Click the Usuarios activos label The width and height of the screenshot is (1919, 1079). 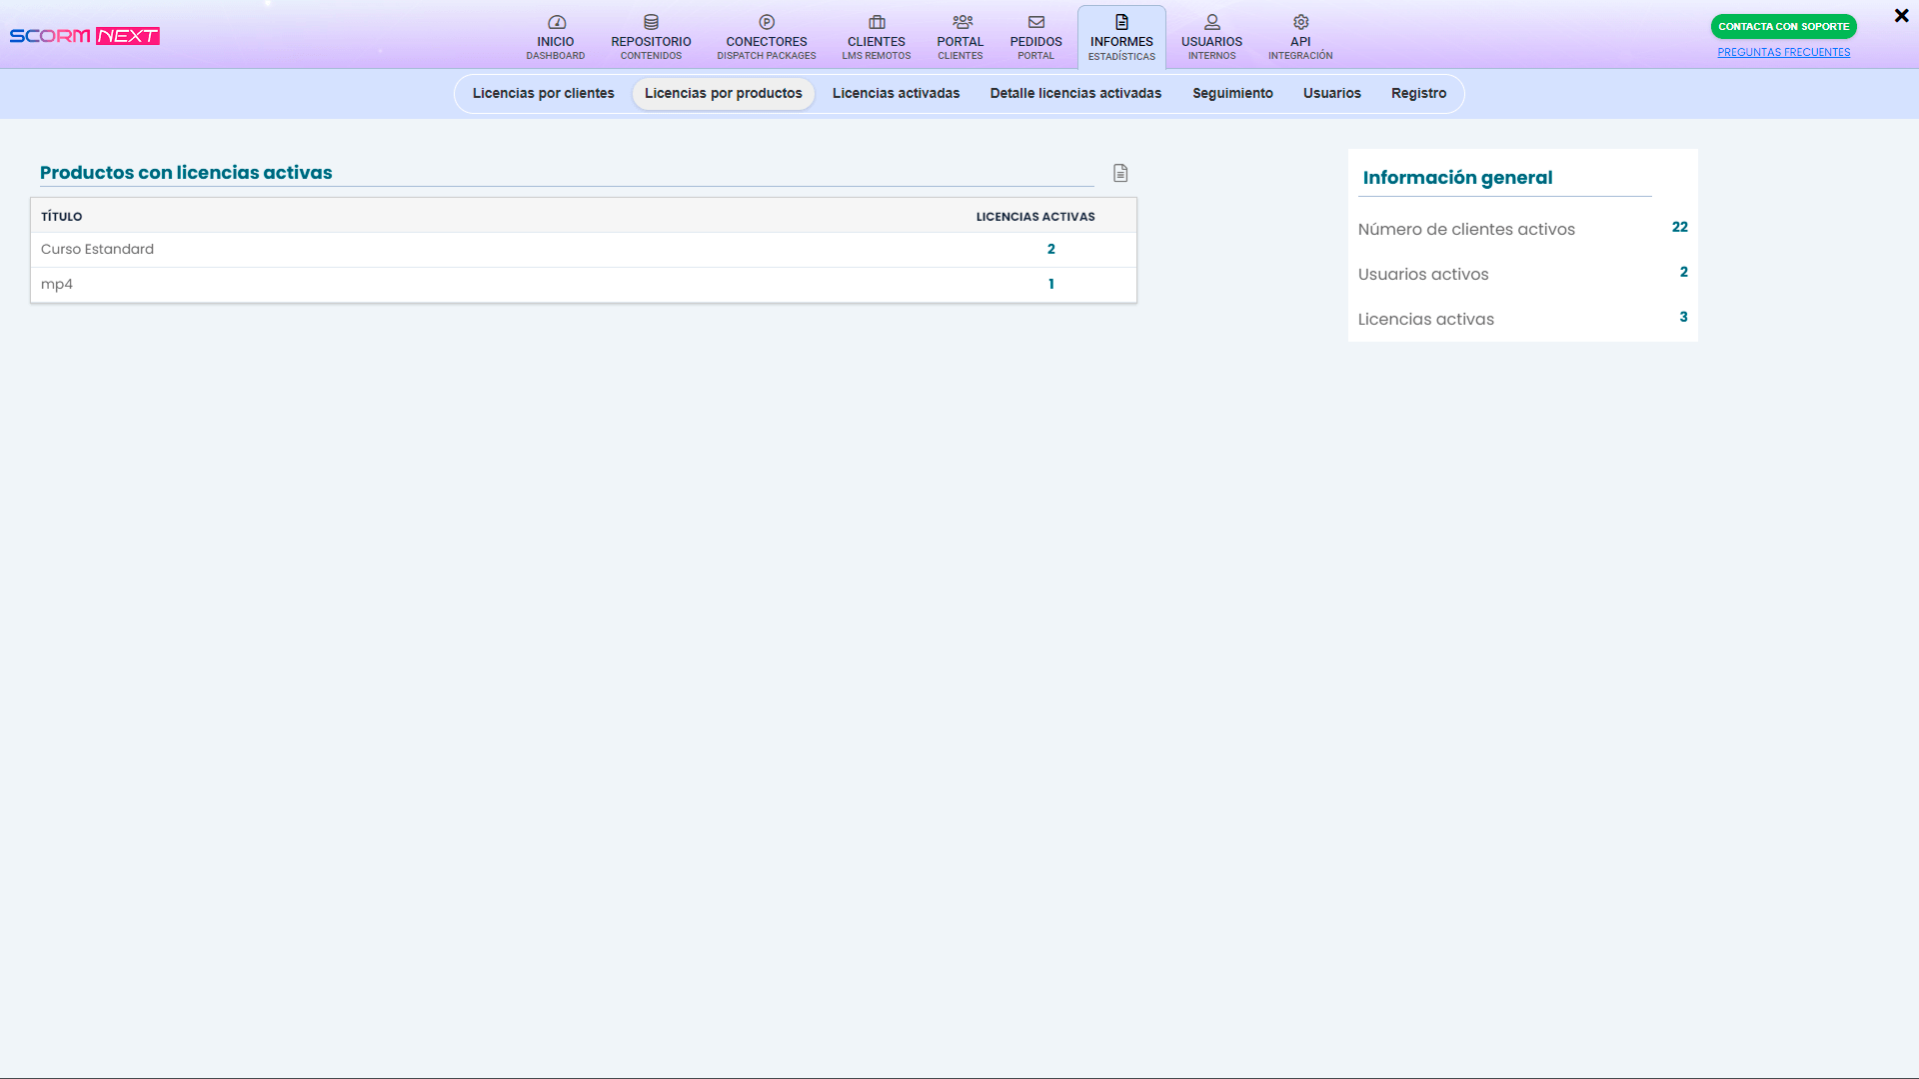1423,275
